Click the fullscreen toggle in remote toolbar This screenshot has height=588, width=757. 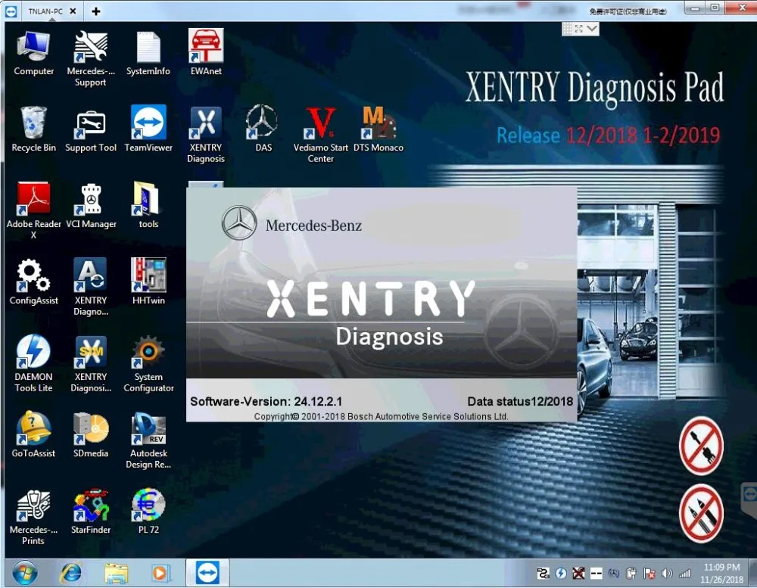pos(579,29)
